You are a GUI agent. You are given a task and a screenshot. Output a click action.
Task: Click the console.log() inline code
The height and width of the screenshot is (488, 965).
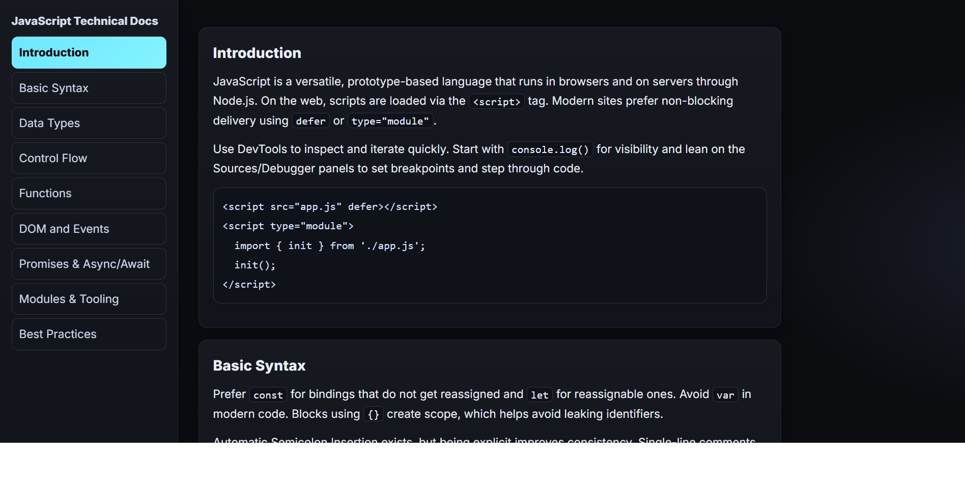550,149
